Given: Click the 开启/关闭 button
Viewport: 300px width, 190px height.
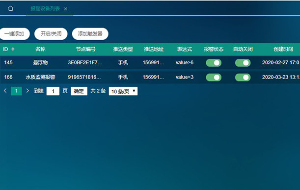Looking at the screenshot, I should (x=51, y=34).
